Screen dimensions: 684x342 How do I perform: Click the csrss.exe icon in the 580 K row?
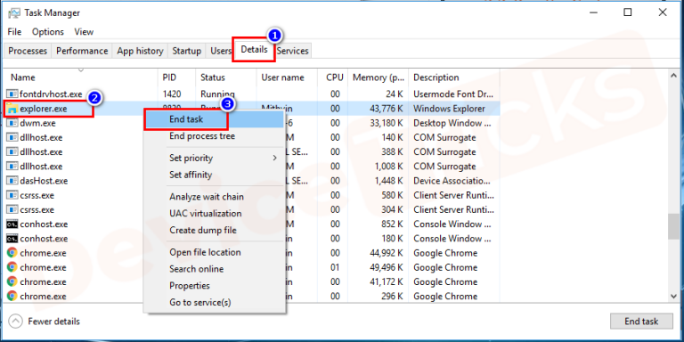12,195
